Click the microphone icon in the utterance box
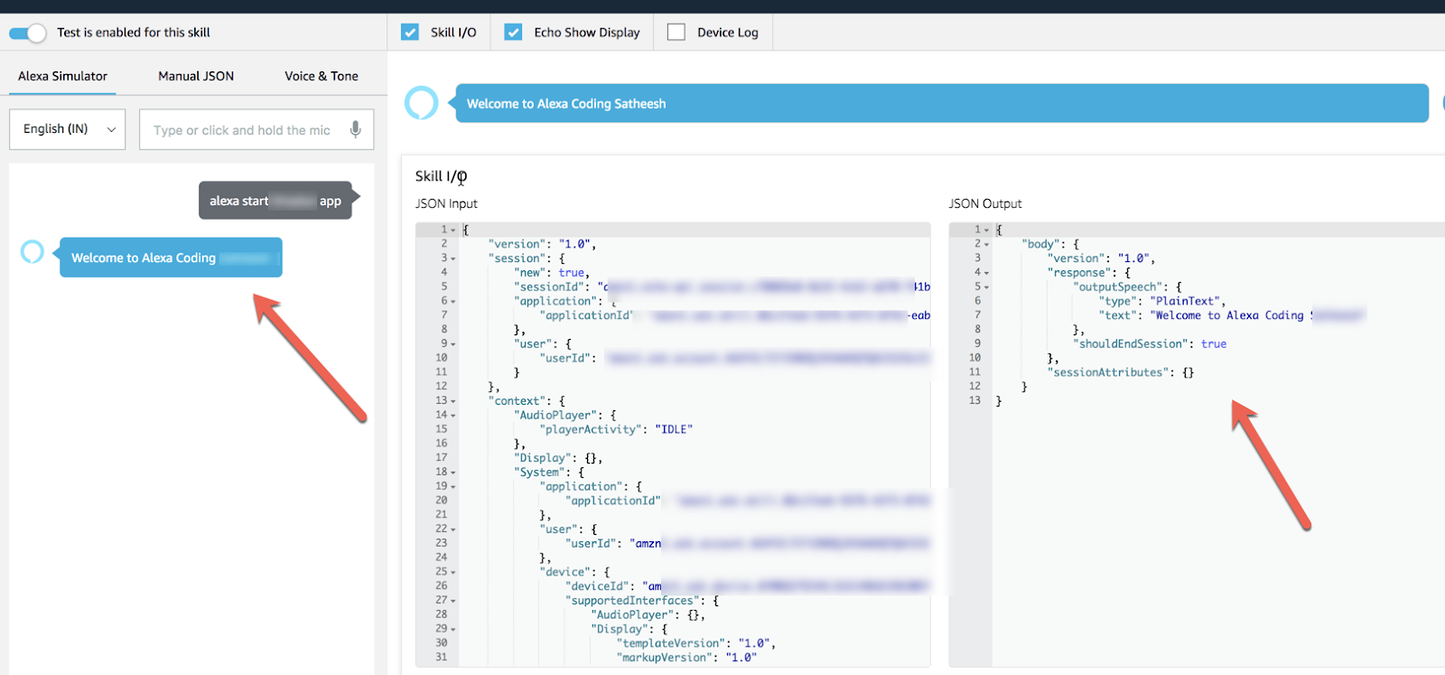This screenshot has width=1445, height=675. [x=356, y=129]
